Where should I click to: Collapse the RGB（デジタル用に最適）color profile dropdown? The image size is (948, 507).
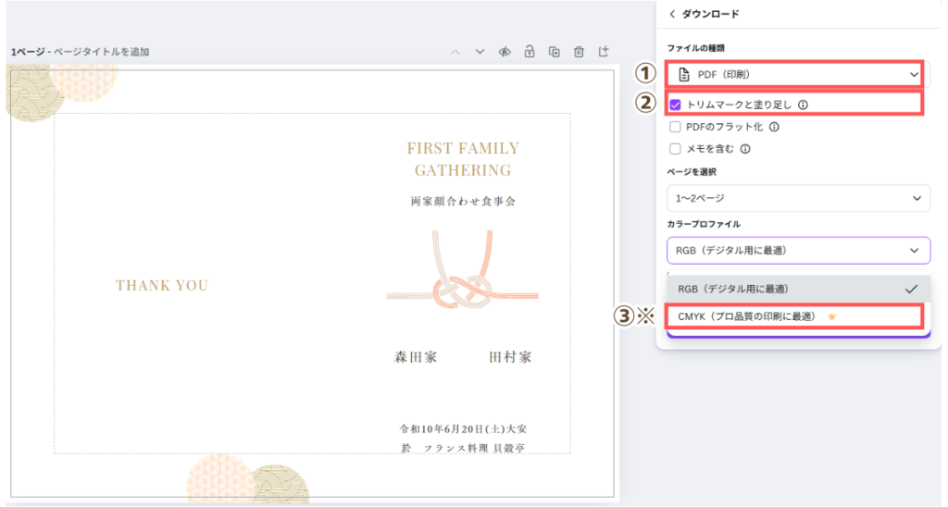(x=798, y=250)
